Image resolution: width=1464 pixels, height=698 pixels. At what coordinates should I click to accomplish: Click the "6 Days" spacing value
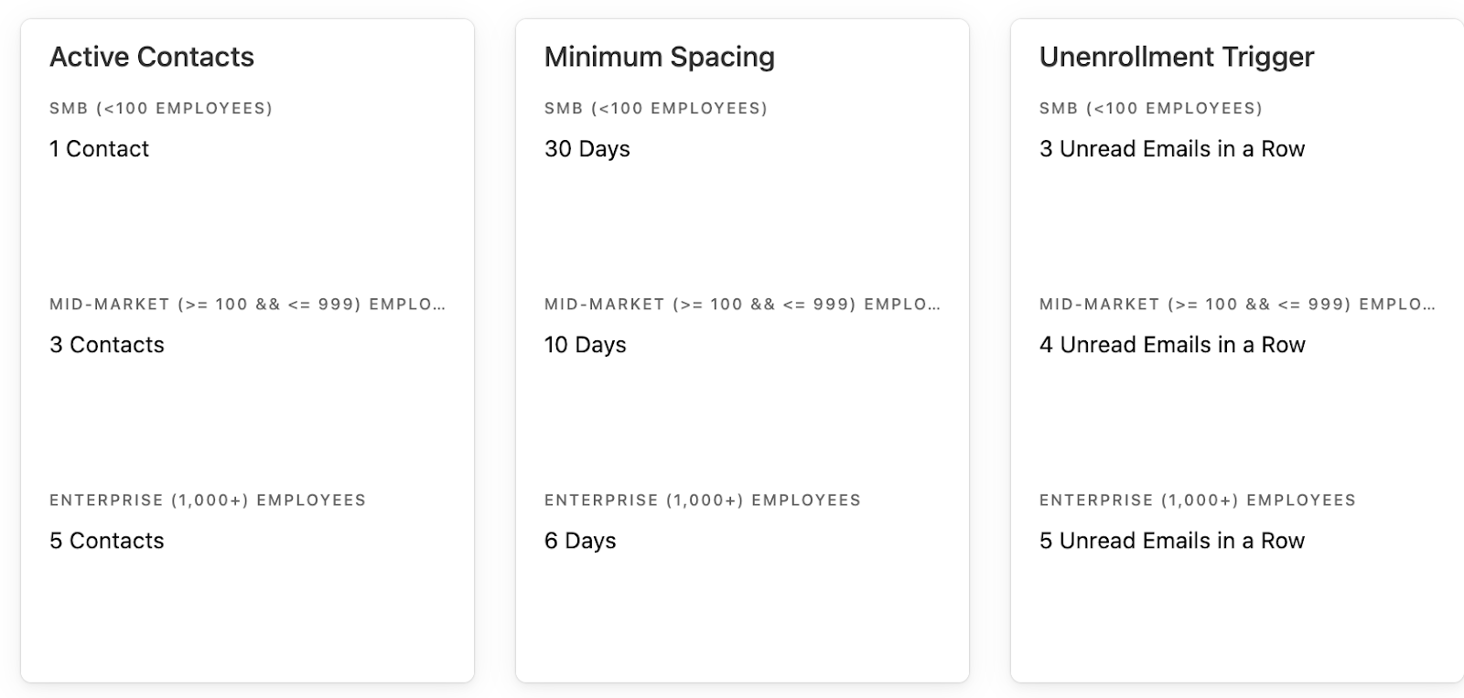(x=580, y=541)
